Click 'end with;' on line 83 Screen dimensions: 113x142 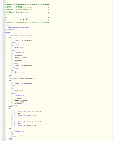(15, 137)
